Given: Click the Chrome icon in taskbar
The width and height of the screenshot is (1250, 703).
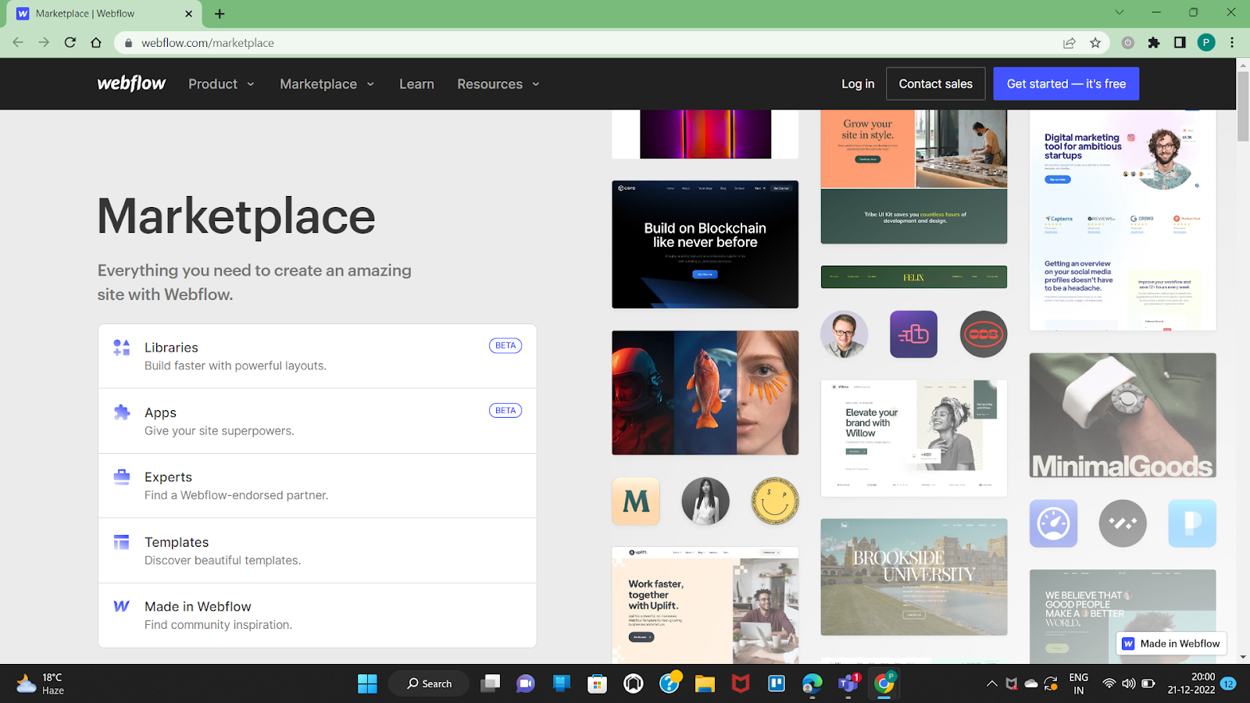Looking at the screenshot, I should coord(884,683).
